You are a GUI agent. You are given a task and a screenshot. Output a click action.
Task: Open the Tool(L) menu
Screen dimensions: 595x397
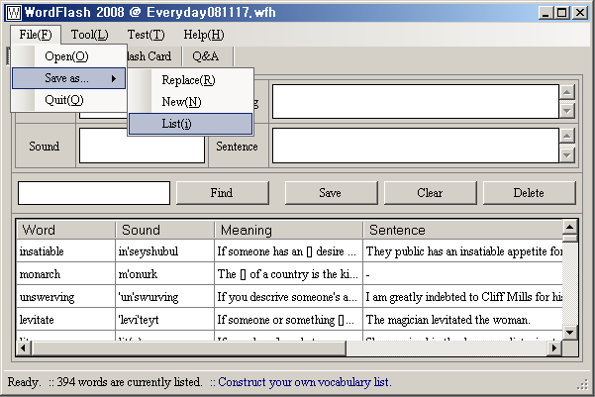(x=89, y=35)
